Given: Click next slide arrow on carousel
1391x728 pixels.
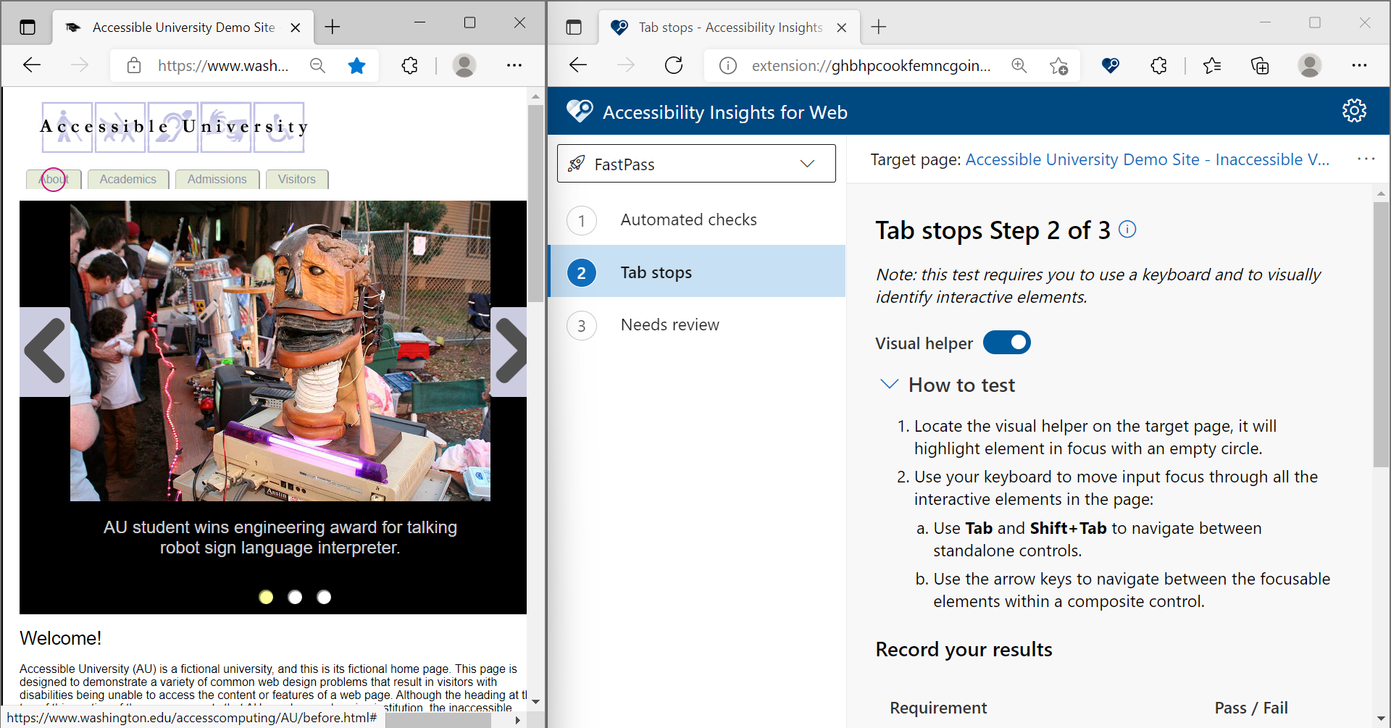Looking at the screenshot, I should (509, 351).
